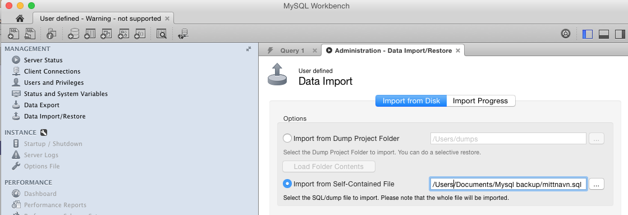This screenshot has height=215, width=628.
Task: Create a new schema icon
Action: (x=74, y=34)
